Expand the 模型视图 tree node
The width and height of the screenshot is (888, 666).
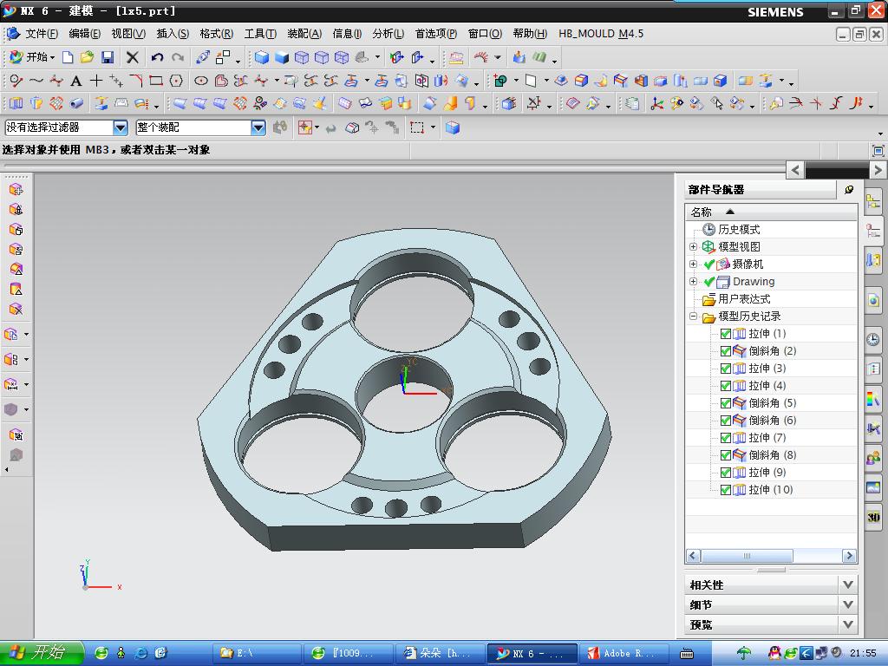coord(693,246)
